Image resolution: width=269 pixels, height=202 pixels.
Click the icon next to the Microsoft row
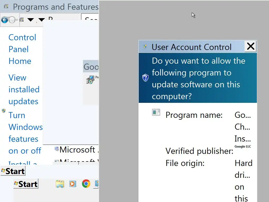click(57, 149)
